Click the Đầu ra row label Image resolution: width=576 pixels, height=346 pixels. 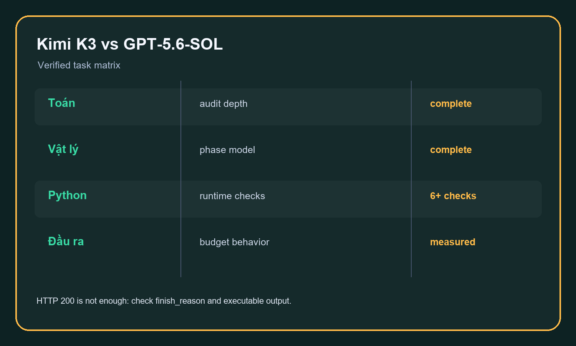coord(66,241)
